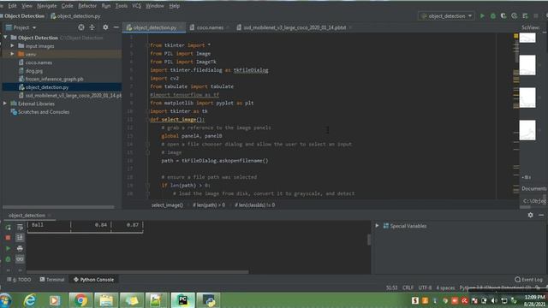The height and width of the screenshot is (308, 548).
Task: Select frozen_inference_graph.pb in project tree
Action: pos(54,79)
